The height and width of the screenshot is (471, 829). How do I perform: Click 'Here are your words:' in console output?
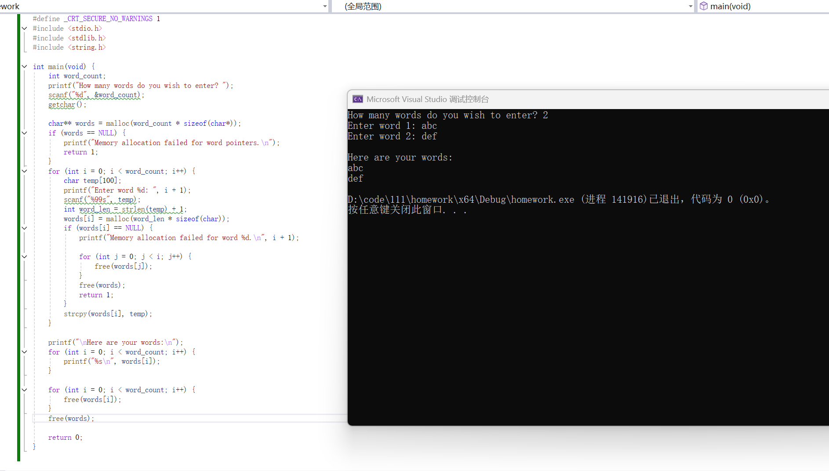(400, 157)
